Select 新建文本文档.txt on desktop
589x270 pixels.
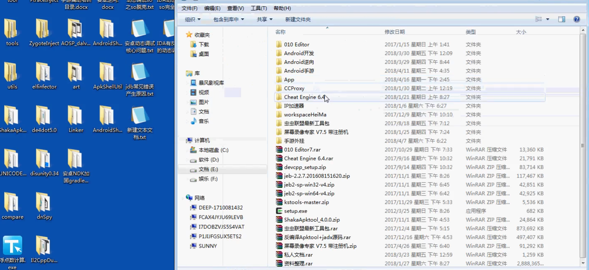(x=140, y=123)
